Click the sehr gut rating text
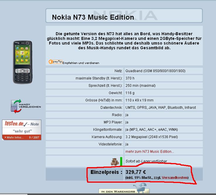216x195 pixels. click(x=22, y=131)
